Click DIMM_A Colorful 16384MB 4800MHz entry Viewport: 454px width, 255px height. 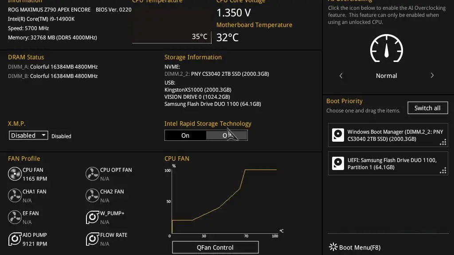pos(53,67)
